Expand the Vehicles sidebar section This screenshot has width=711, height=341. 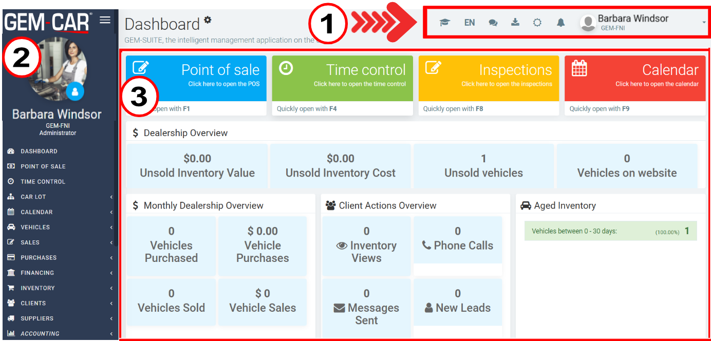(35, 227)
